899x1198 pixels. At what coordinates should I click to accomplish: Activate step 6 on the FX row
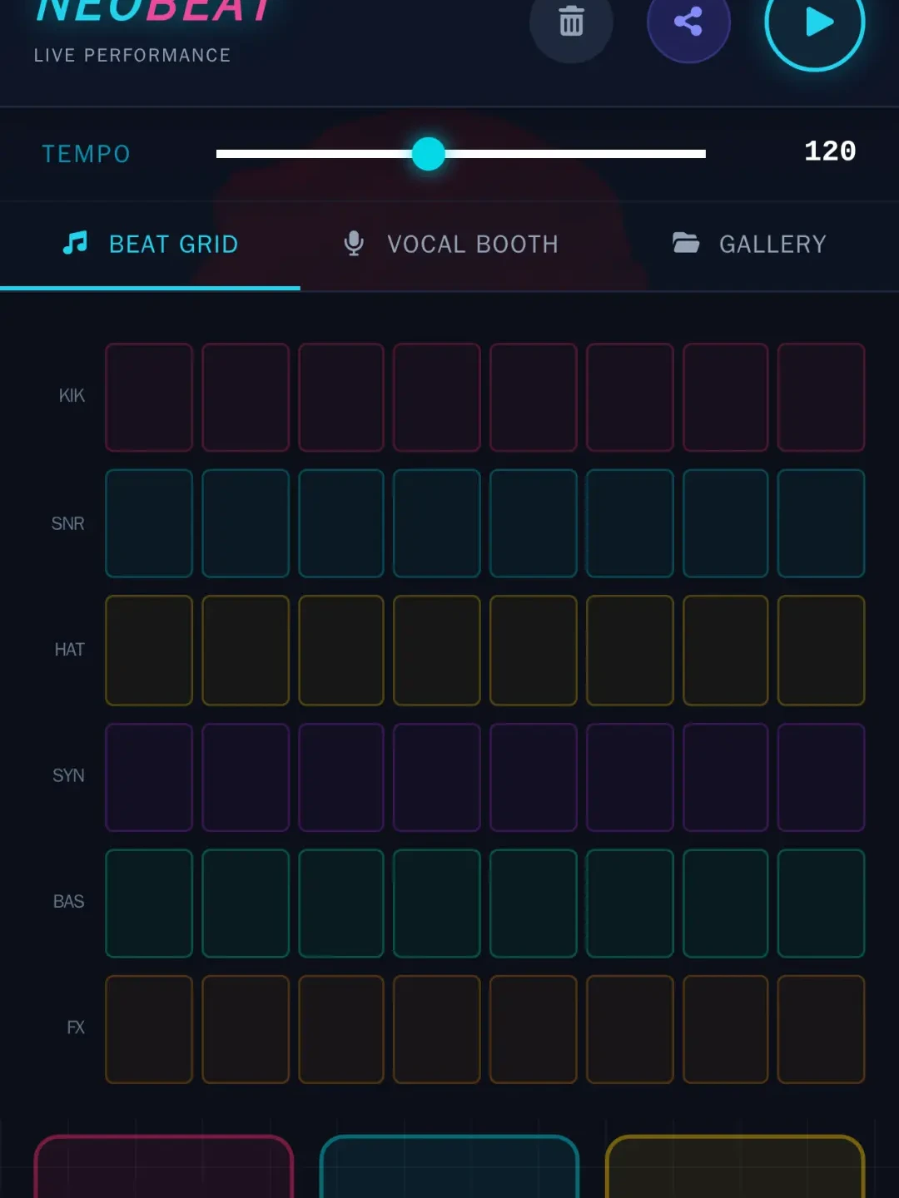pyautogui.click(x=630, y=1029)
